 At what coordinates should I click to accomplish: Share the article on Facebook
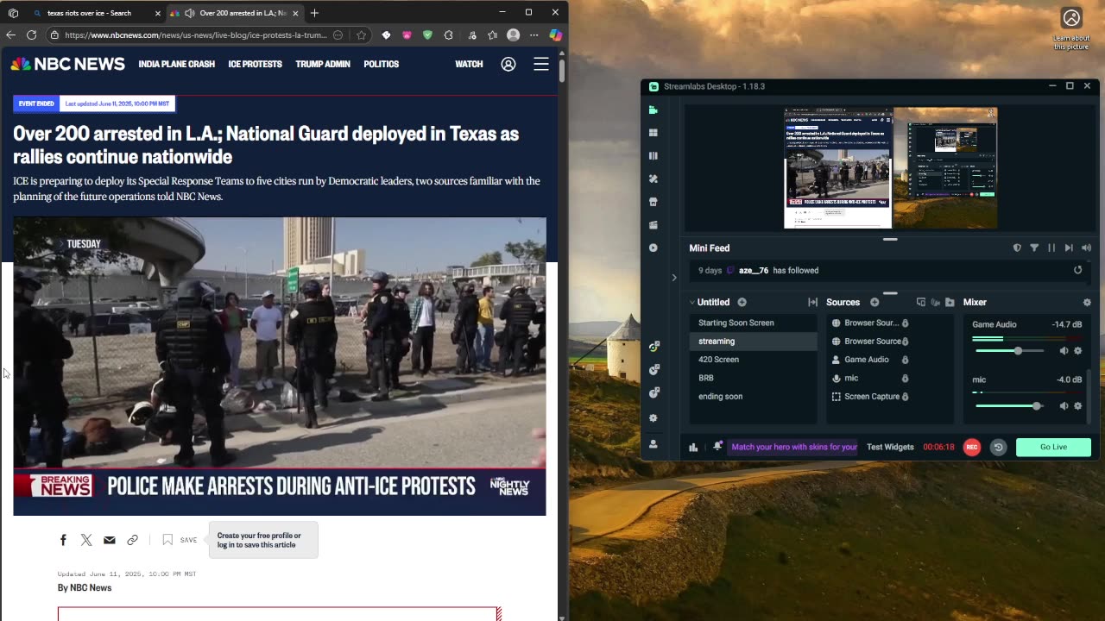pyautogui.click(x=63, y=540)
